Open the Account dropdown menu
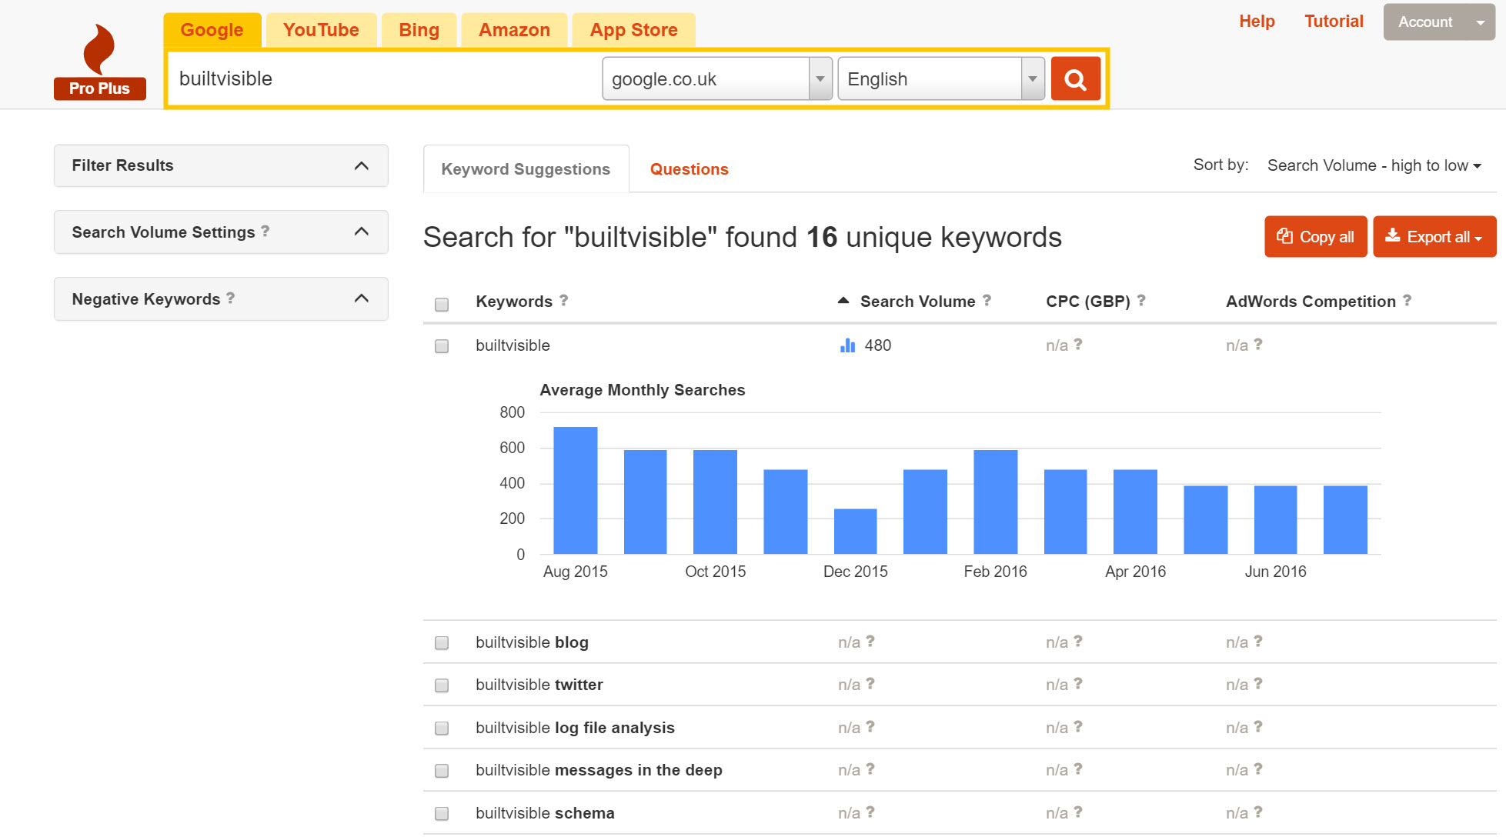The image size is (1506, 837). click(x=1439, y=22)
